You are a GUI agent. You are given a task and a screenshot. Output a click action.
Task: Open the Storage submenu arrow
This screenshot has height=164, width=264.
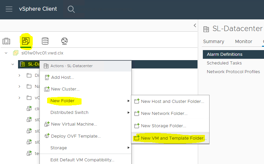pyautogui.click(x=128, y=148)
